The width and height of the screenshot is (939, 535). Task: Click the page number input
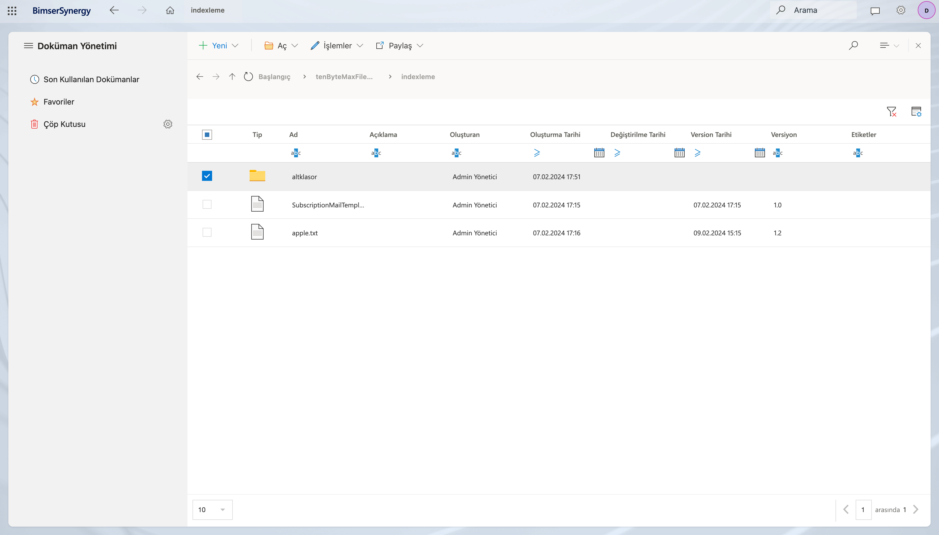[x=863, y=510]
